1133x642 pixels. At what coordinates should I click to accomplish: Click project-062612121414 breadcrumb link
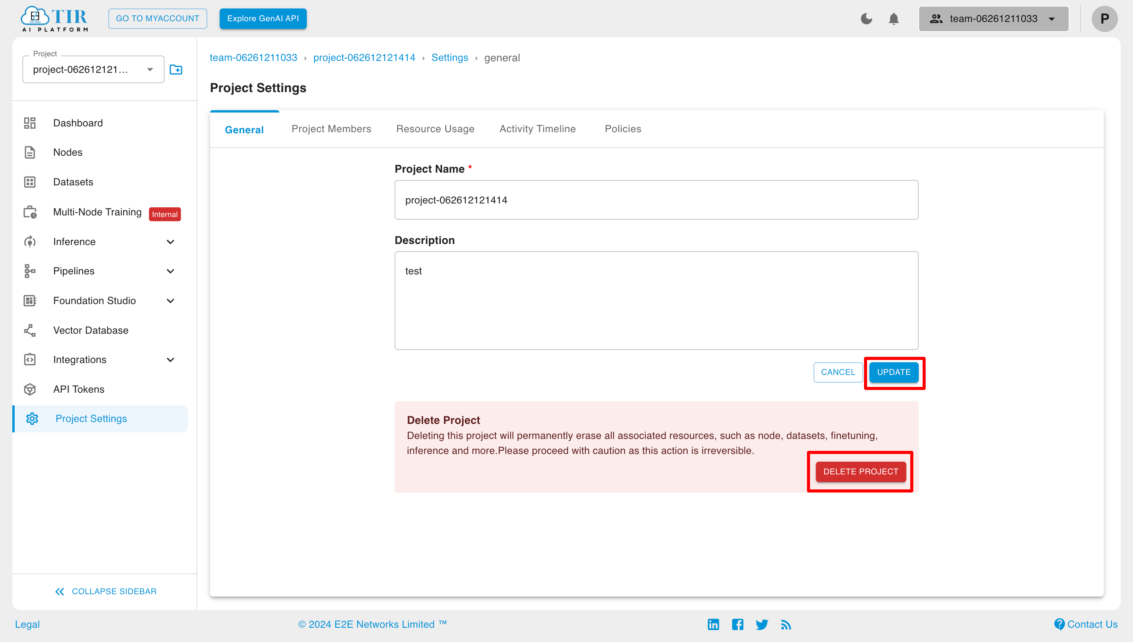tap(364, 58)
